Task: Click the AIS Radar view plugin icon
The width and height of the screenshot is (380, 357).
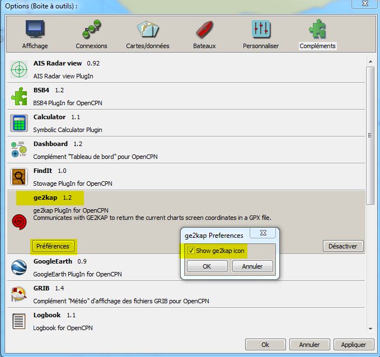Action: tap(19, 69)
